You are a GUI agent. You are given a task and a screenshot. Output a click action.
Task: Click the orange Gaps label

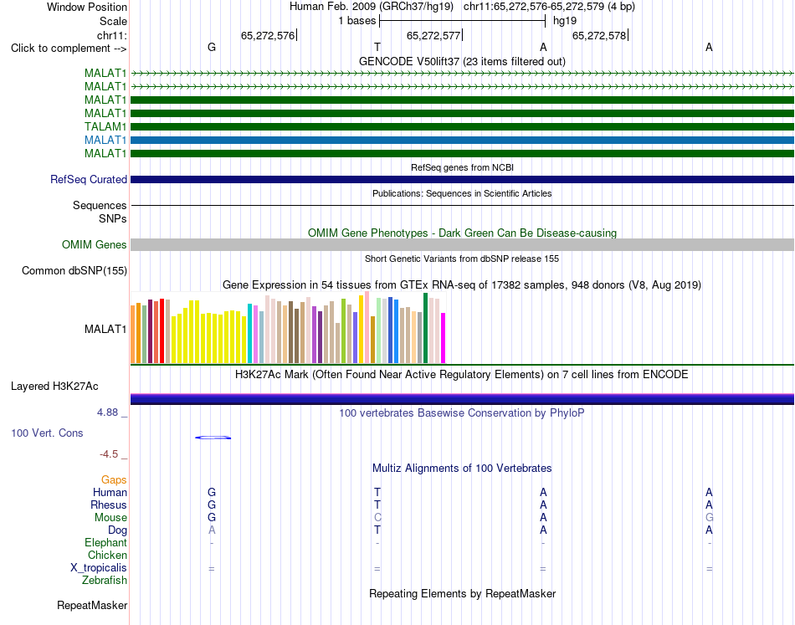pos(114,479)
